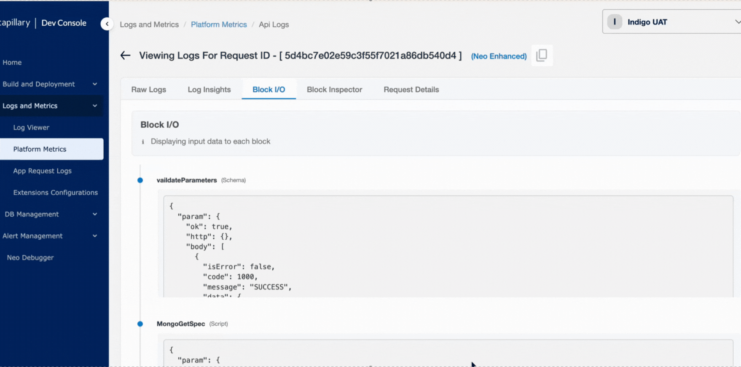Open Neo Debugger in the sidebar
The image size is (741, 367).
[x=30, y=257]
